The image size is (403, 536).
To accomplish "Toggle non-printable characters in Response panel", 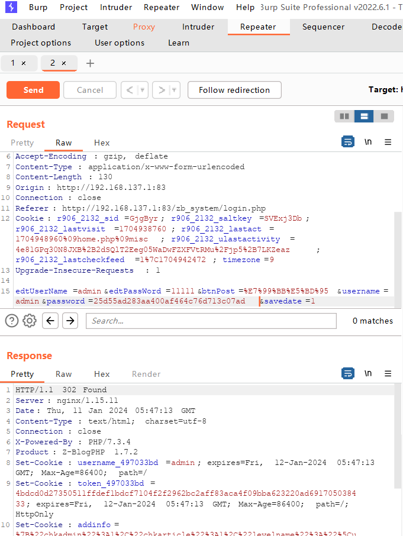I will click(368, 373).
